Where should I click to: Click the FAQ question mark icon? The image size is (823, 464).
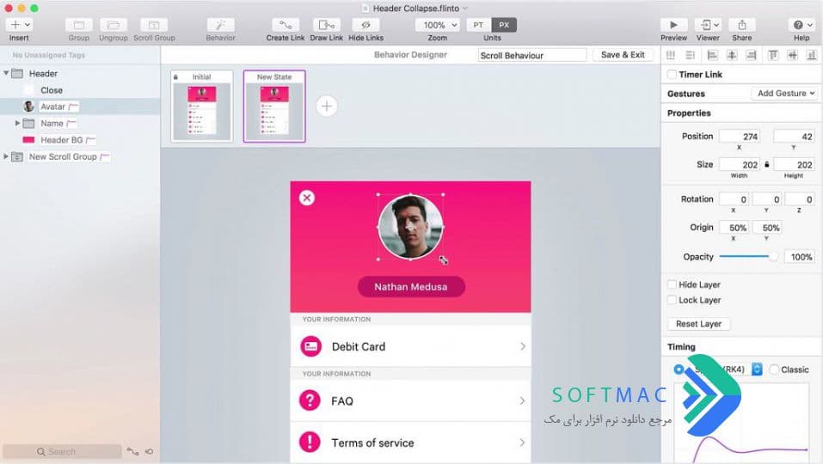coord(310,400)
